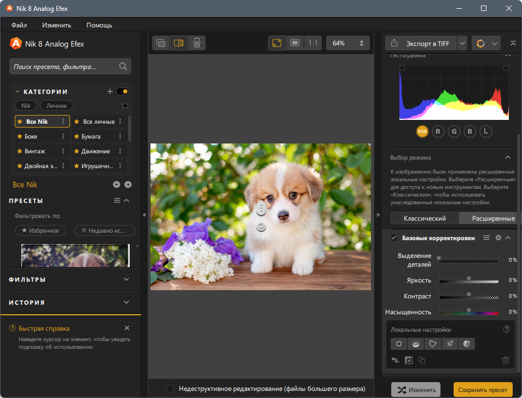Open the export format dropdown arrow
This screenshot has height=398, width=522.
pyautogui.click(x=462, y=43)
